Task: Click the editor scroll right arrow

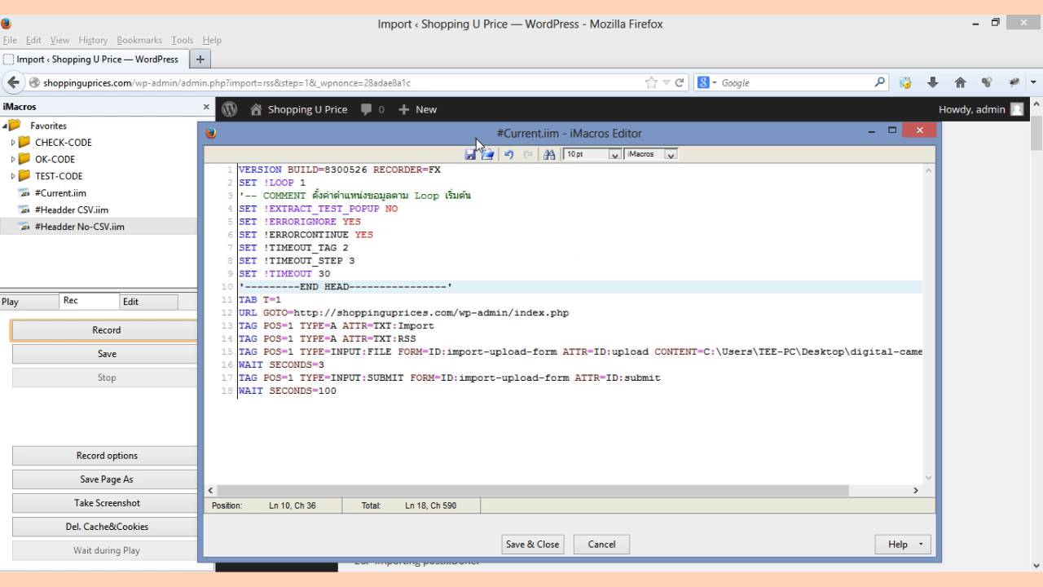Action: pos(915,491)
